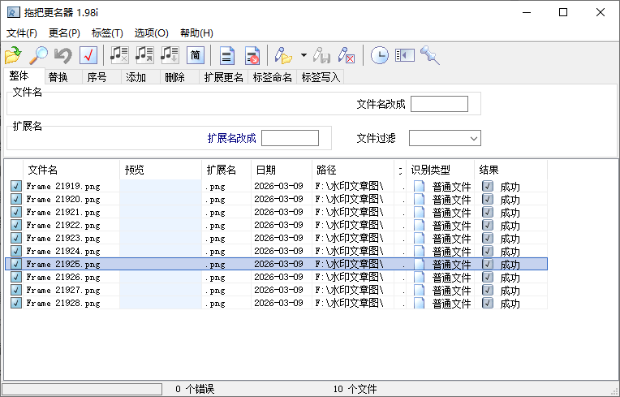Image resolution: width=620 pixels, height=397 pixels.
Task: Open dropdown arrow beside pencil folder icon
Action: coord(304,55)
